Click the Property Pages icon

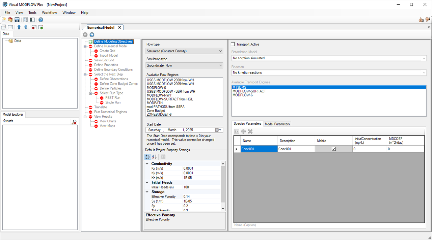click(x=163, y=157)
